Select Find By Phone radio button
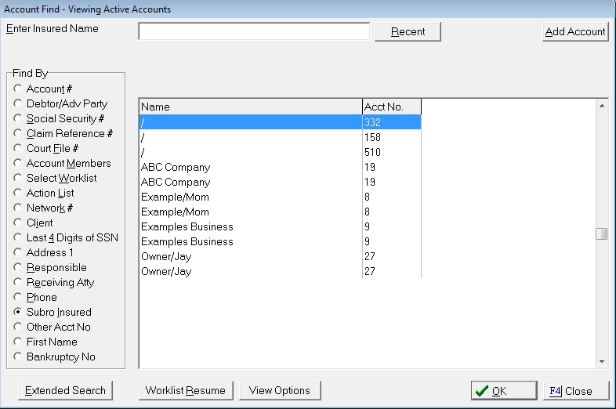616x409 pixels. pyautogui.click(x=18, y=298)
